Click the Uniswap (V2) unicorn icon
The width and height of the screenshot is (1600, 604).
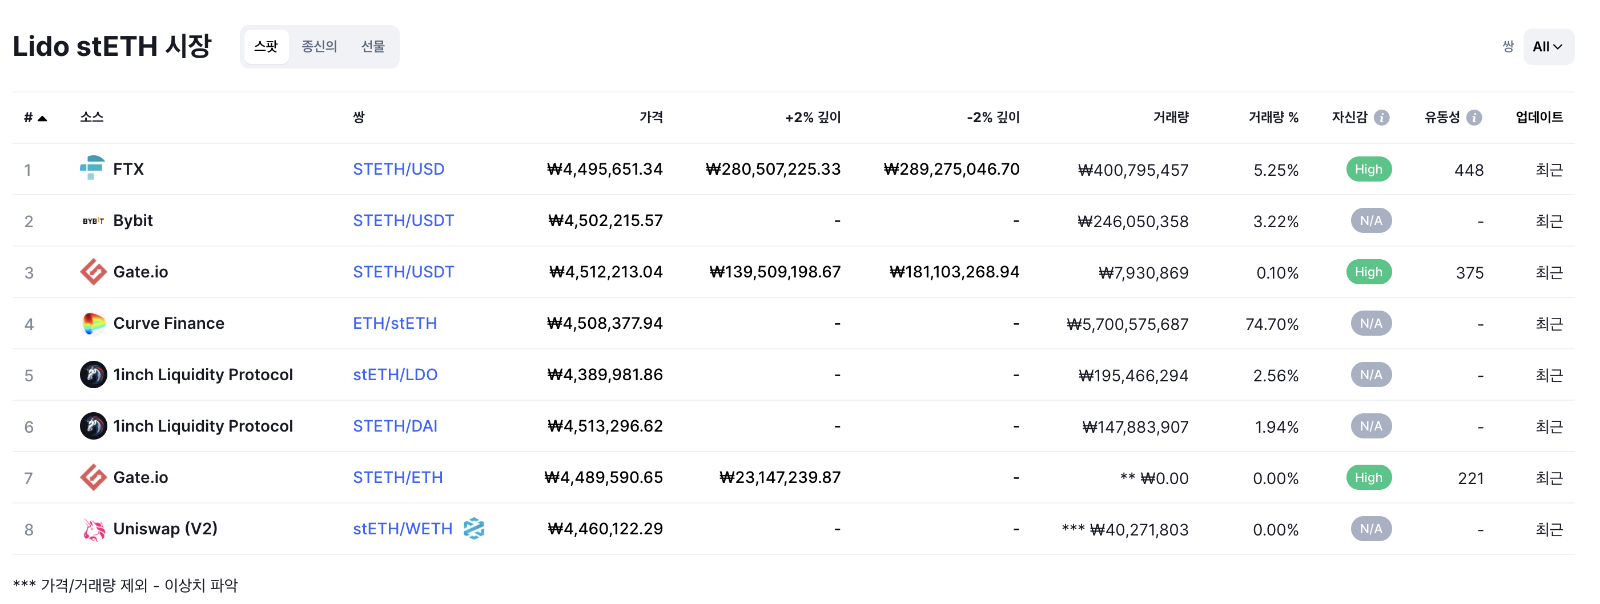click(93, 529)
